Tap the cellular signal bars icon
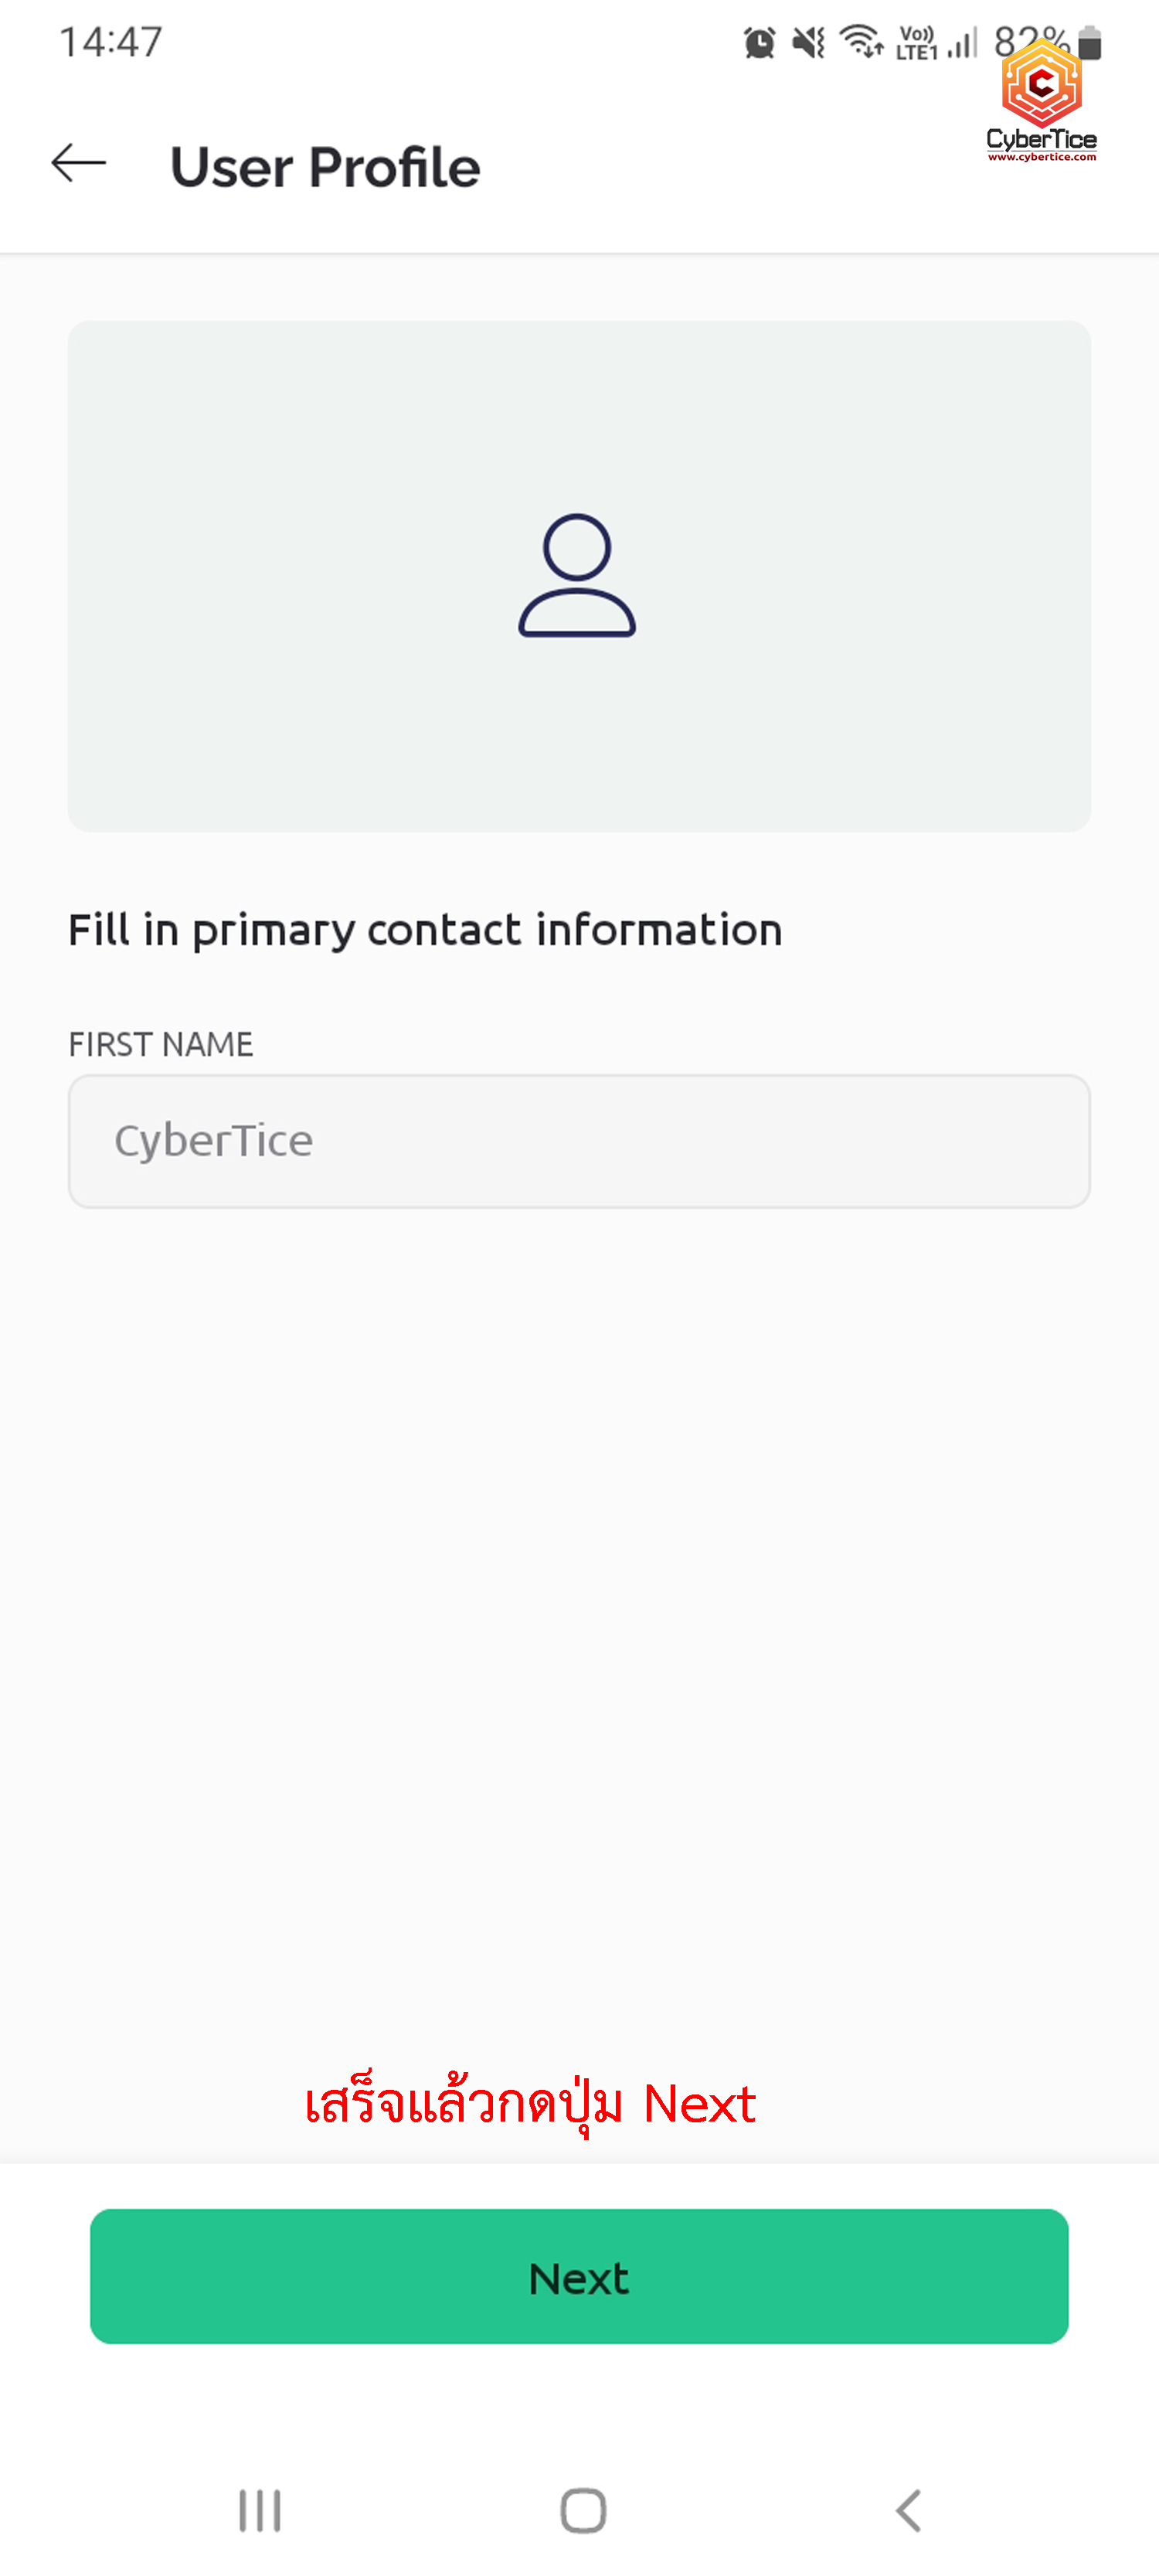This screenshot has width=1159, height=2576. click(x=962, y=43)
